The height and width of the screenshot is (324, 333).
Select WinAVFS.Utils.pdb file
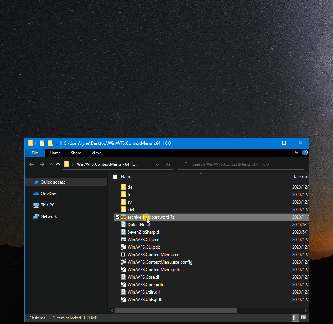click(145, 300)
